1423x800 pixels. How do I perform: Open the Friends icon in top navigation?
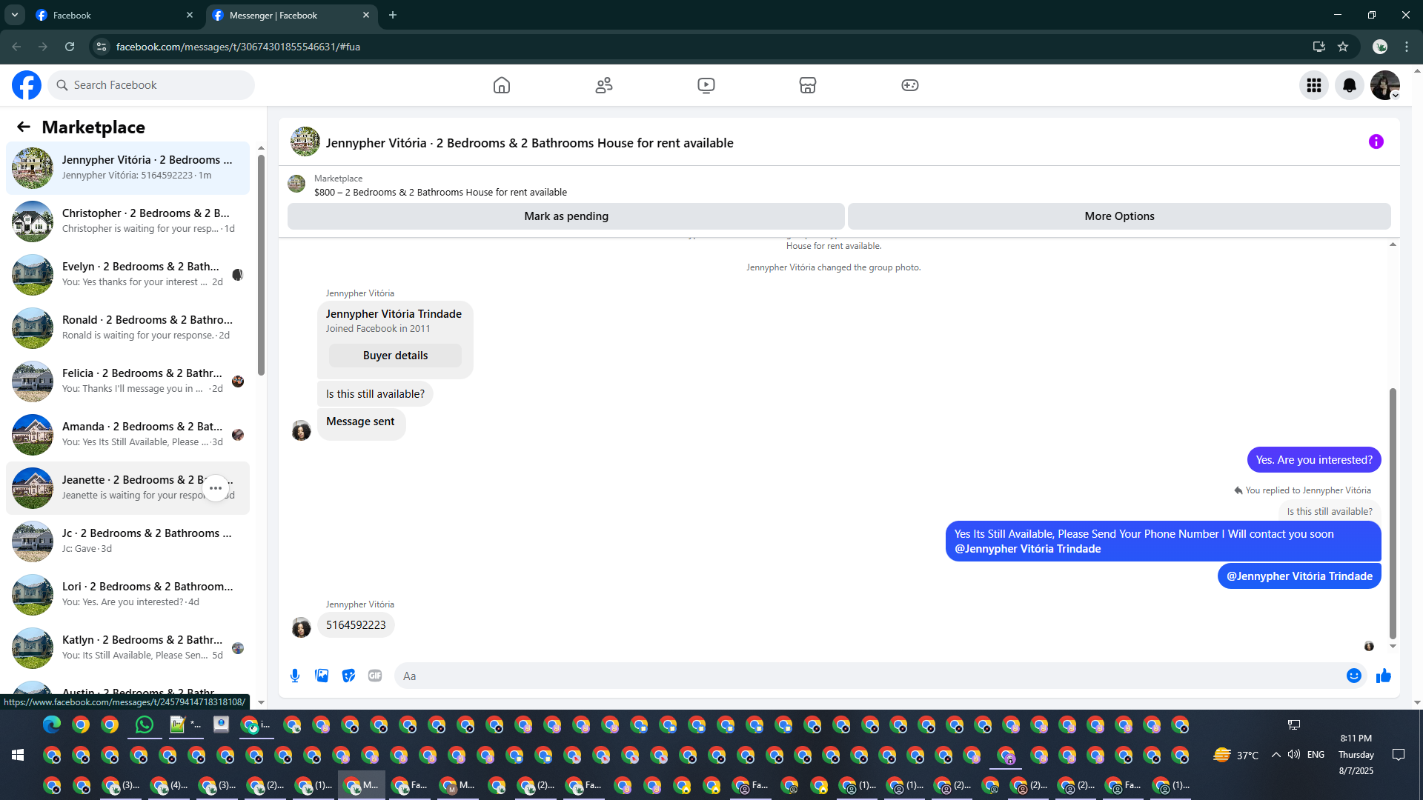pyautogui.click(x=604, y=85)
